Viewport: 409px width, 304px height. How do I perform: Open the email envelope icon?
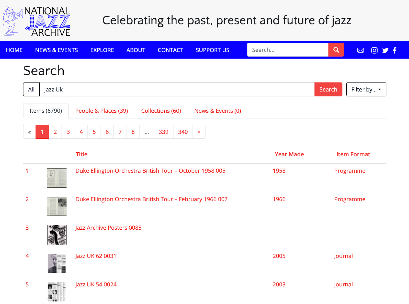click(x=360, y=50)
